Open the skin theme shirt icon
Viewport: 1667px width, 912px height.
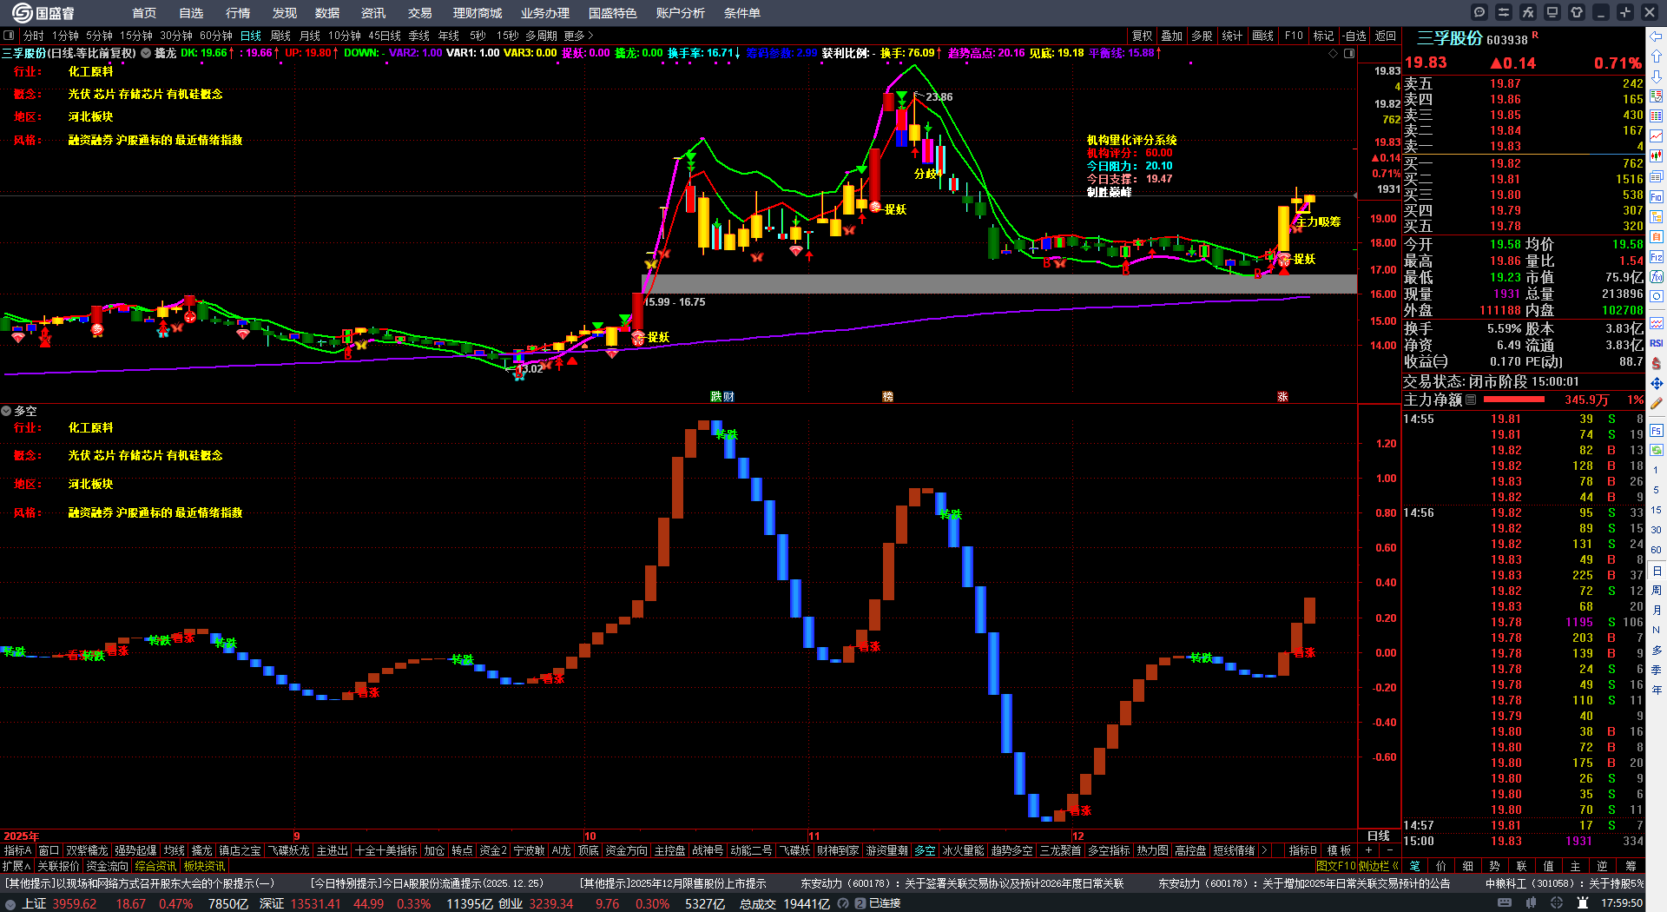click(x=1577, y=12)
